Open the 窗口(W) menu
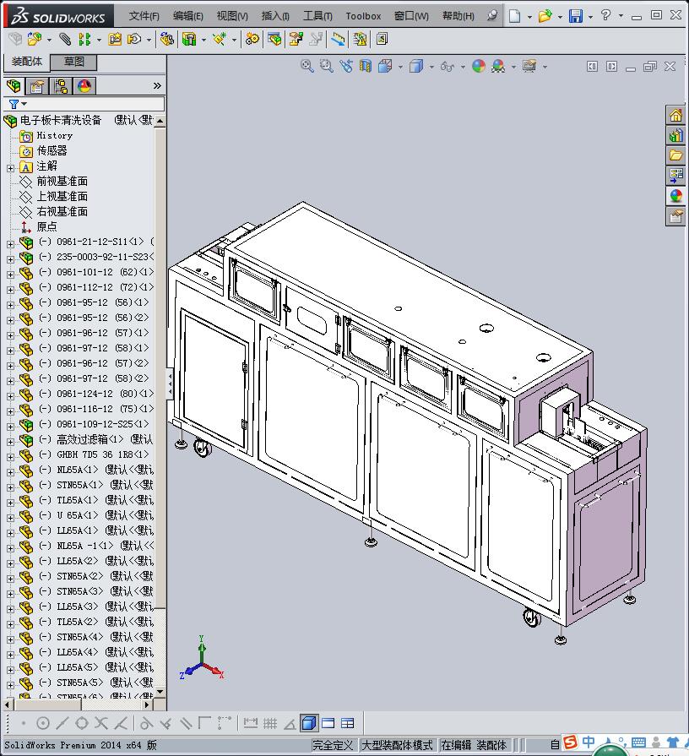The height and width of the screenshot is (756, 689). [411, 16]
